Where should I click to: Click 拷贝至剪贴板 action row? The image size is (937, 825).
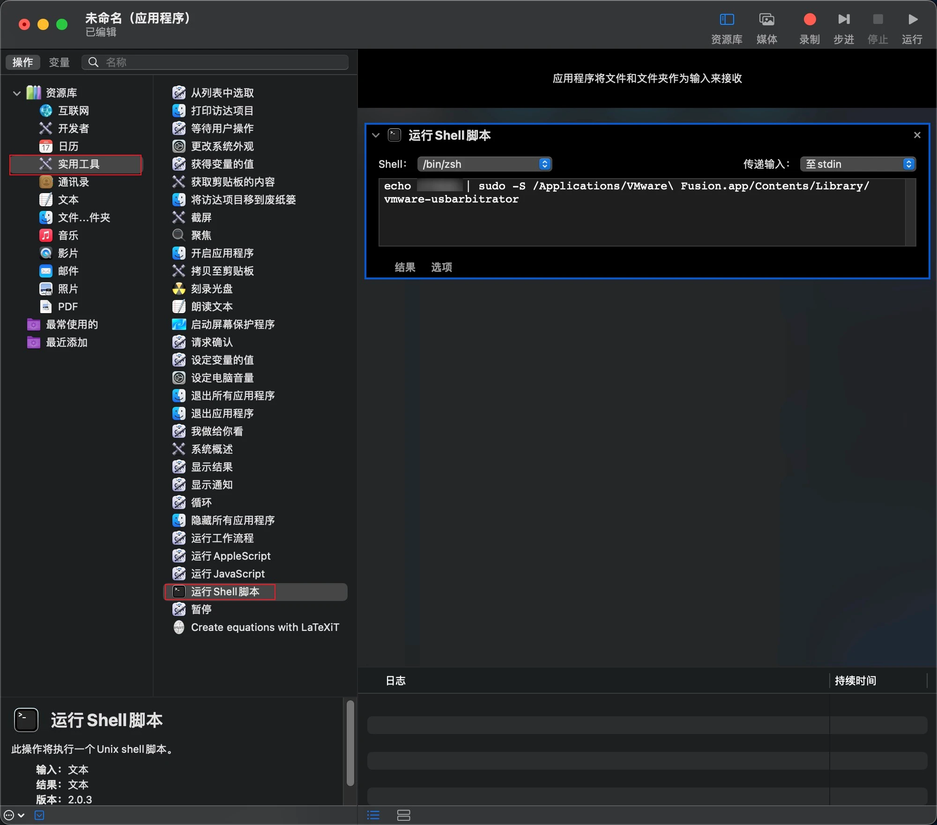(256, 271)
